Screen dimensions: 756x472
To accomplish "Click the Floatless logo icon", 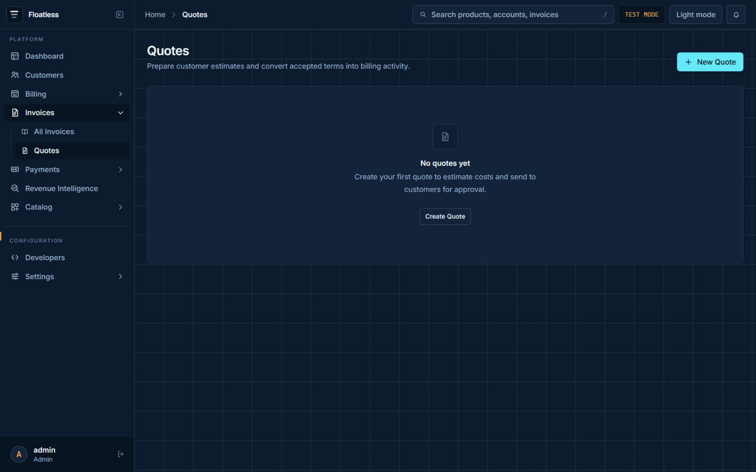I will 14,15.
